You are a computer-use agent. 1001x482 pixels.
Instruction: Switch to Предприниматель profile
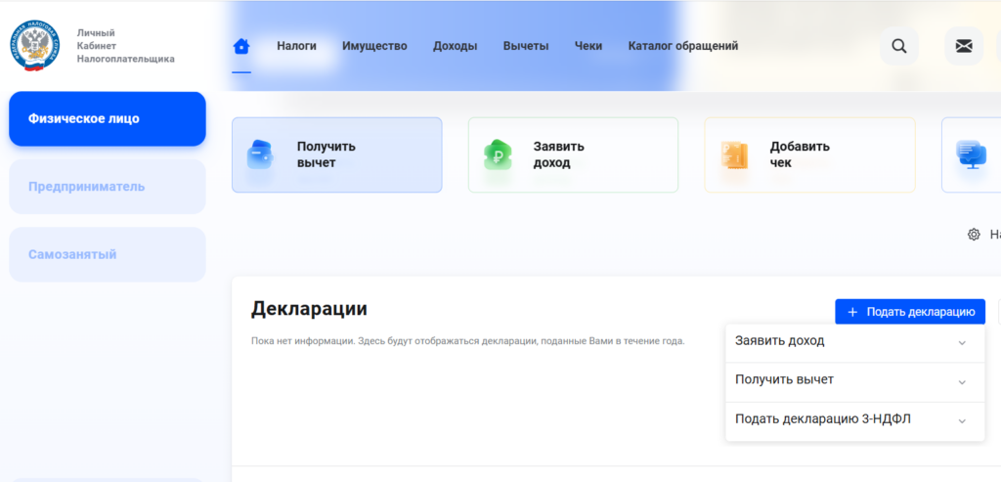click(108, 187)
